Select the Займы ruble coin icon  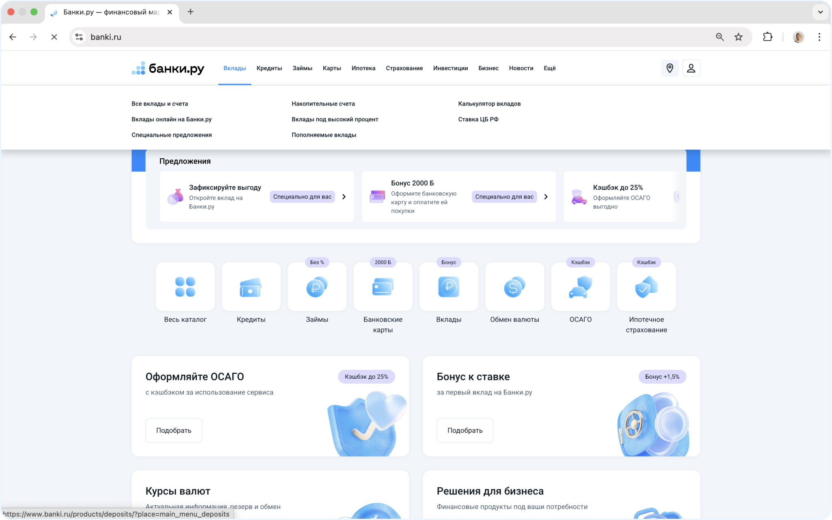point(317,287)
